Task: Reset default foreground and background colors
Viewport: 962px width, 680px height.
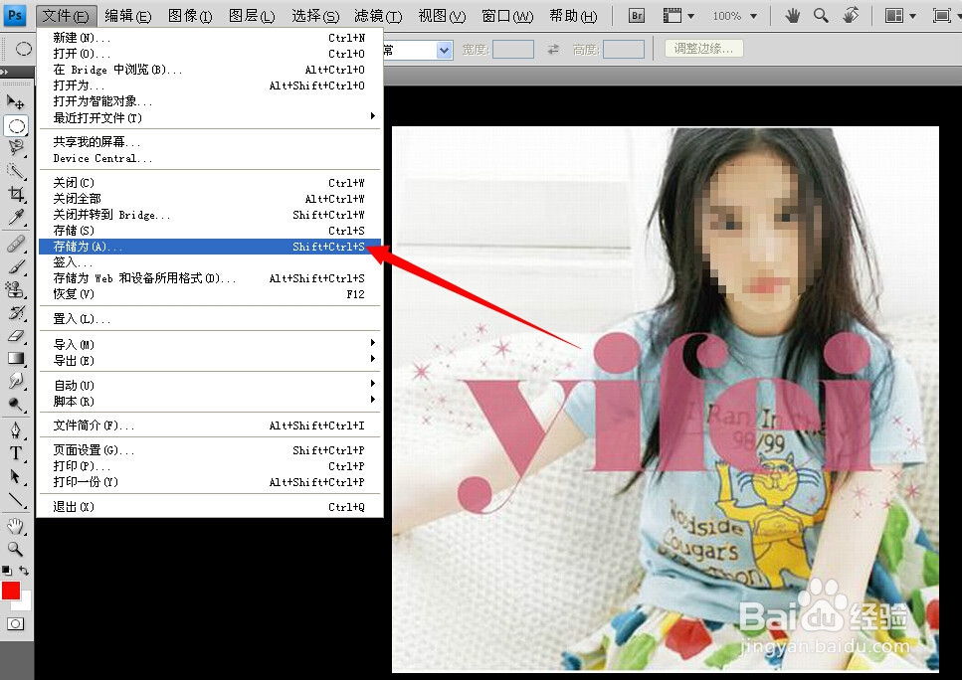Action: (7, 571)
